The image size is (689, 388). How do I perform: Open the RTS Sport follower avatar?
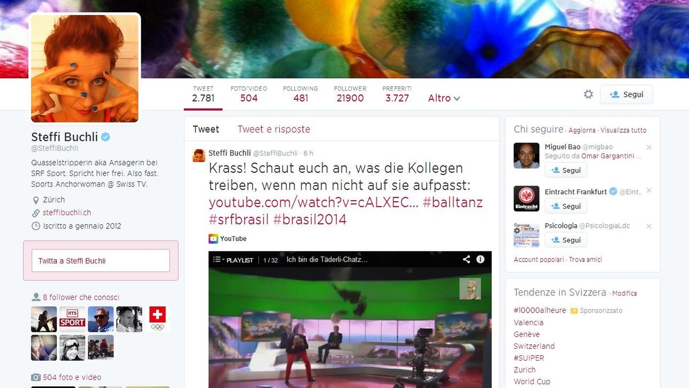pos(72,319)
